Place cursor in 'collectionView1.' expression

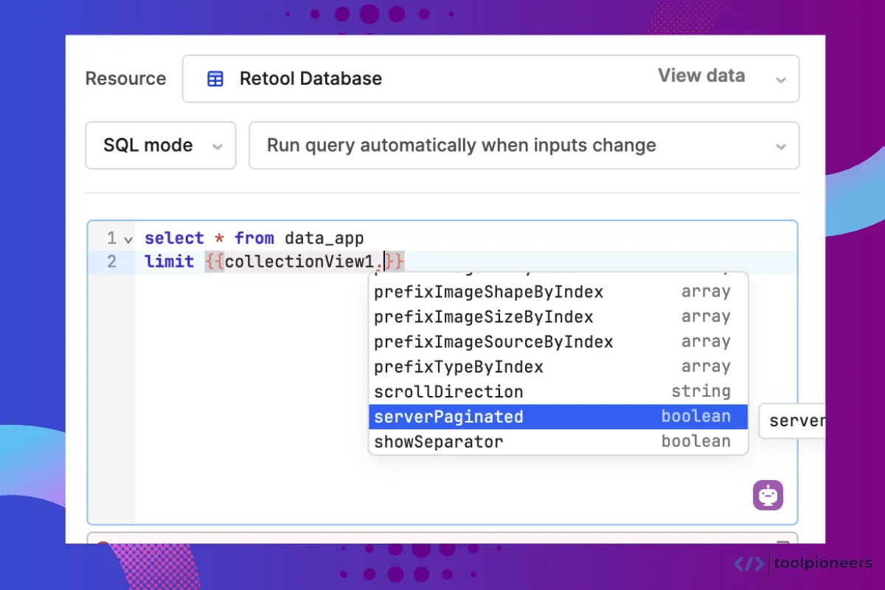click(x=304, y=261)
